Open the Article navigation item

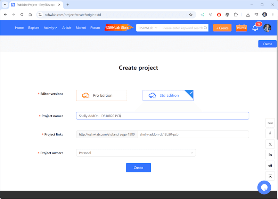(67, 28)
